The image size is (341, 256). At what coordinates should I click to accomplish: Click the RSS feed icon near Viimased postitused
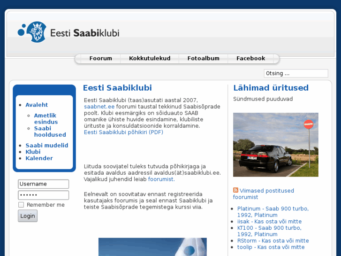pos(235,190)
